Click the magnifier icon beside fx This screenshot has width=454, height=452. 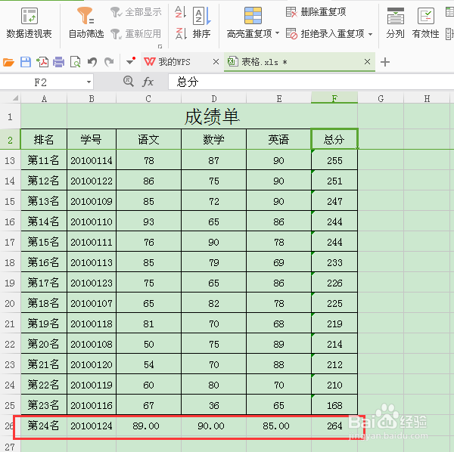click(x=129, y=82)
